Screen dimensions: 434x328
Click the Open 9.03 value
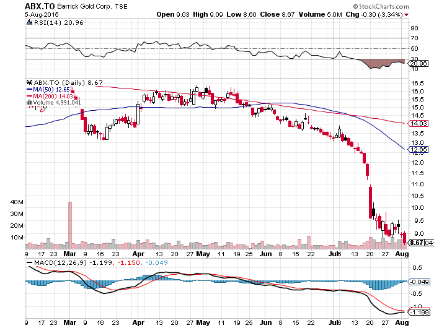click(x=173, y=14)
